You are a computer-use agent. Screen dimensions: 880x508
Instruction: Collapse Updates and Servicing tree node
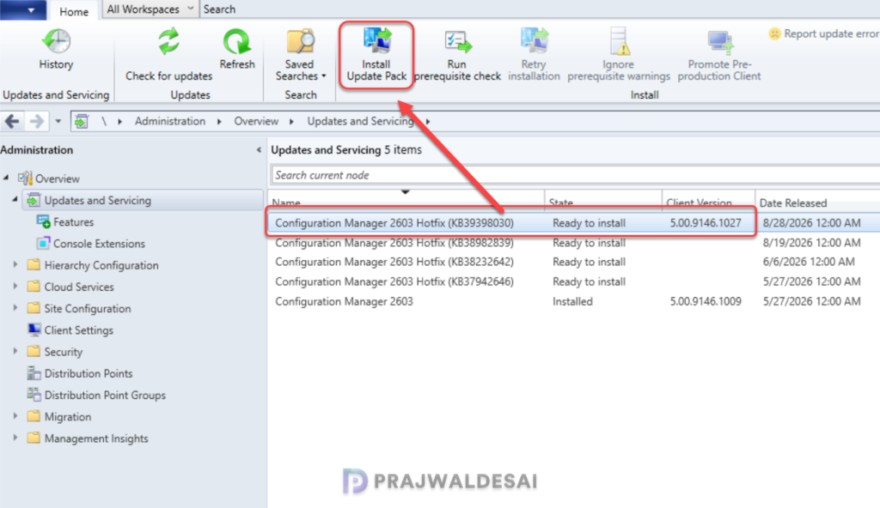point(15,200)
